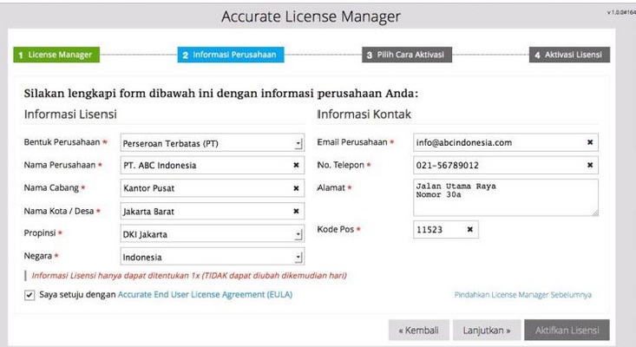Click the Kembali button
Image resolution: width=636 pixels, height=347 pixels.
(x=418, y=331)
